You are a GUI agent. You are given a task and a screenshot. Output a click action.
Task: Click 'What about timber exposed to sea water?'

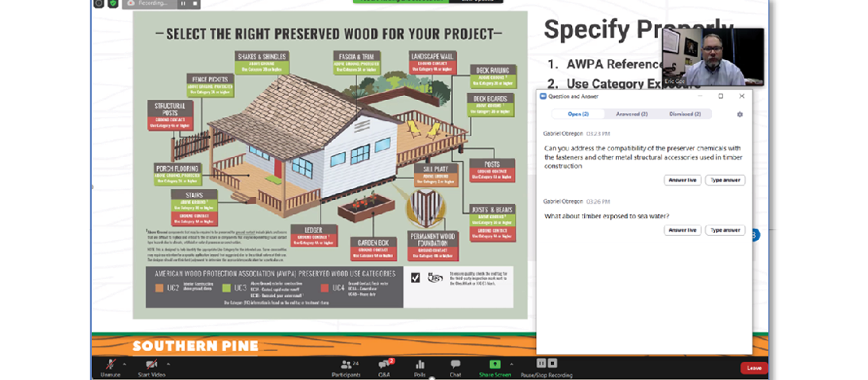607,216
